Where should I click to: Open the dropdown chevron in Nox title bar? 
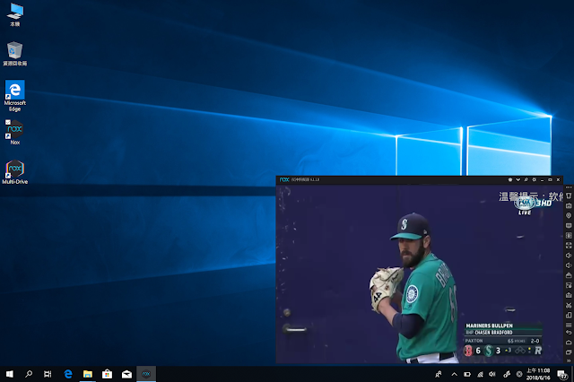tap(518, 179)
